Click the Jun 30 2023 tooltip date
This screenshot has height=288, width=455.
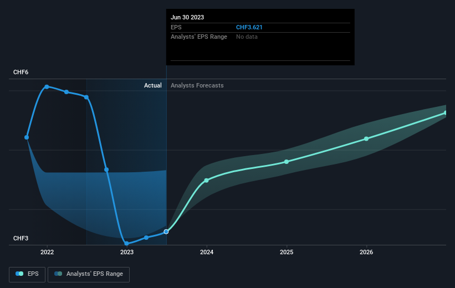click(x=187, y=17)
